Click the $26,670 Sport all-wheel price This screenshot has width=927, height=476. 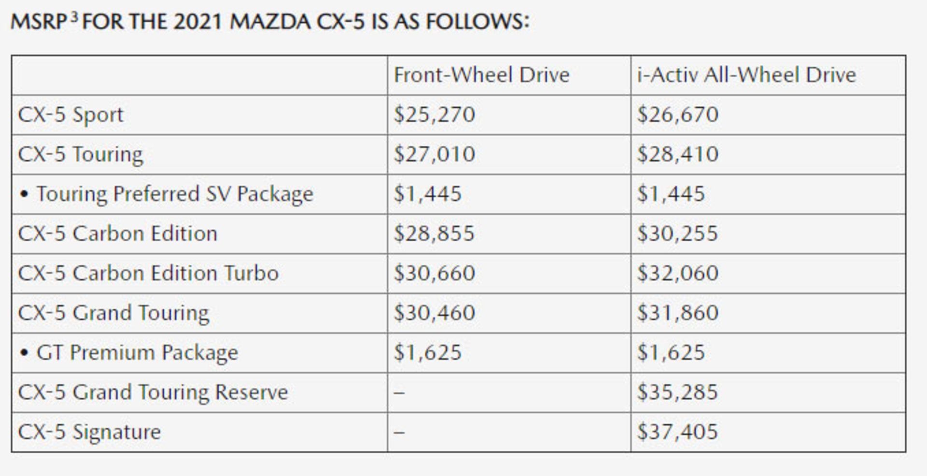[x=678, y=115]
